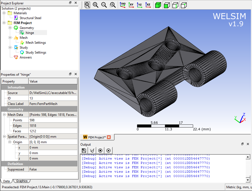The image size is (252, 191).
Task: Save the Output log with disk icon
Action: [84, 150]
